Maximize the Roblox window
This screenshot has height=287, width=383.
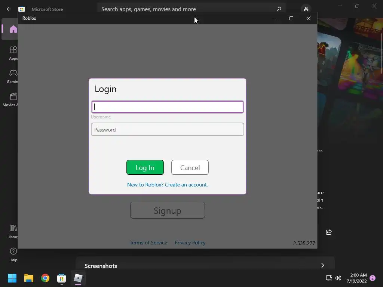[291, 18]
